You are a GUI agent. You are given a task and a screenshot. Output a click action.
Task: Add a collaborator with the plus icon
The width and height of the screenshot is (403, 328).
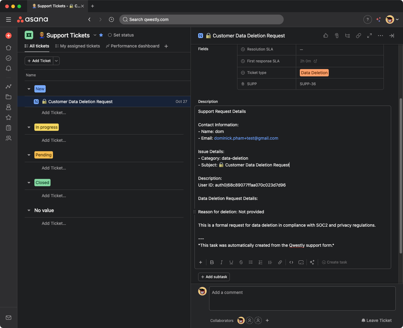pos(267,320)
